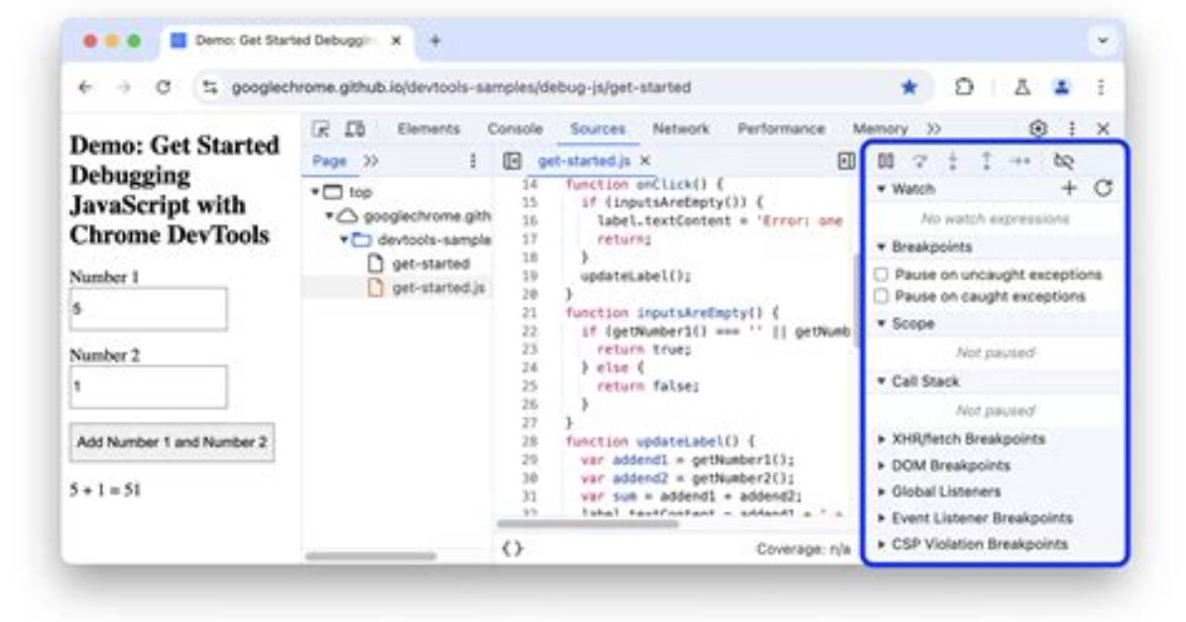The image size is (1186, 622).
Task: Click line number 21 in the gutter
Action: click(530, 313)
